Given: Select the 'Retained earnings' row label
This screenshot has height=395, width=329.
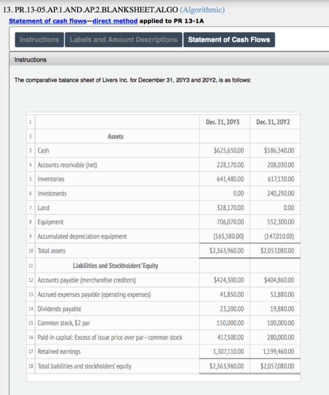Looking at the screenshot, I should pos(59,351).
